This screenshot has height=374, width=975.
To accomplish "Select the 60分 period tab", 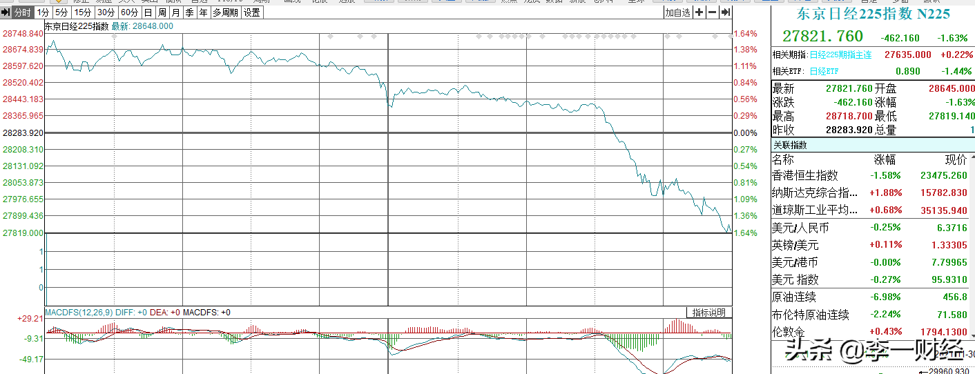I will 129,12.
